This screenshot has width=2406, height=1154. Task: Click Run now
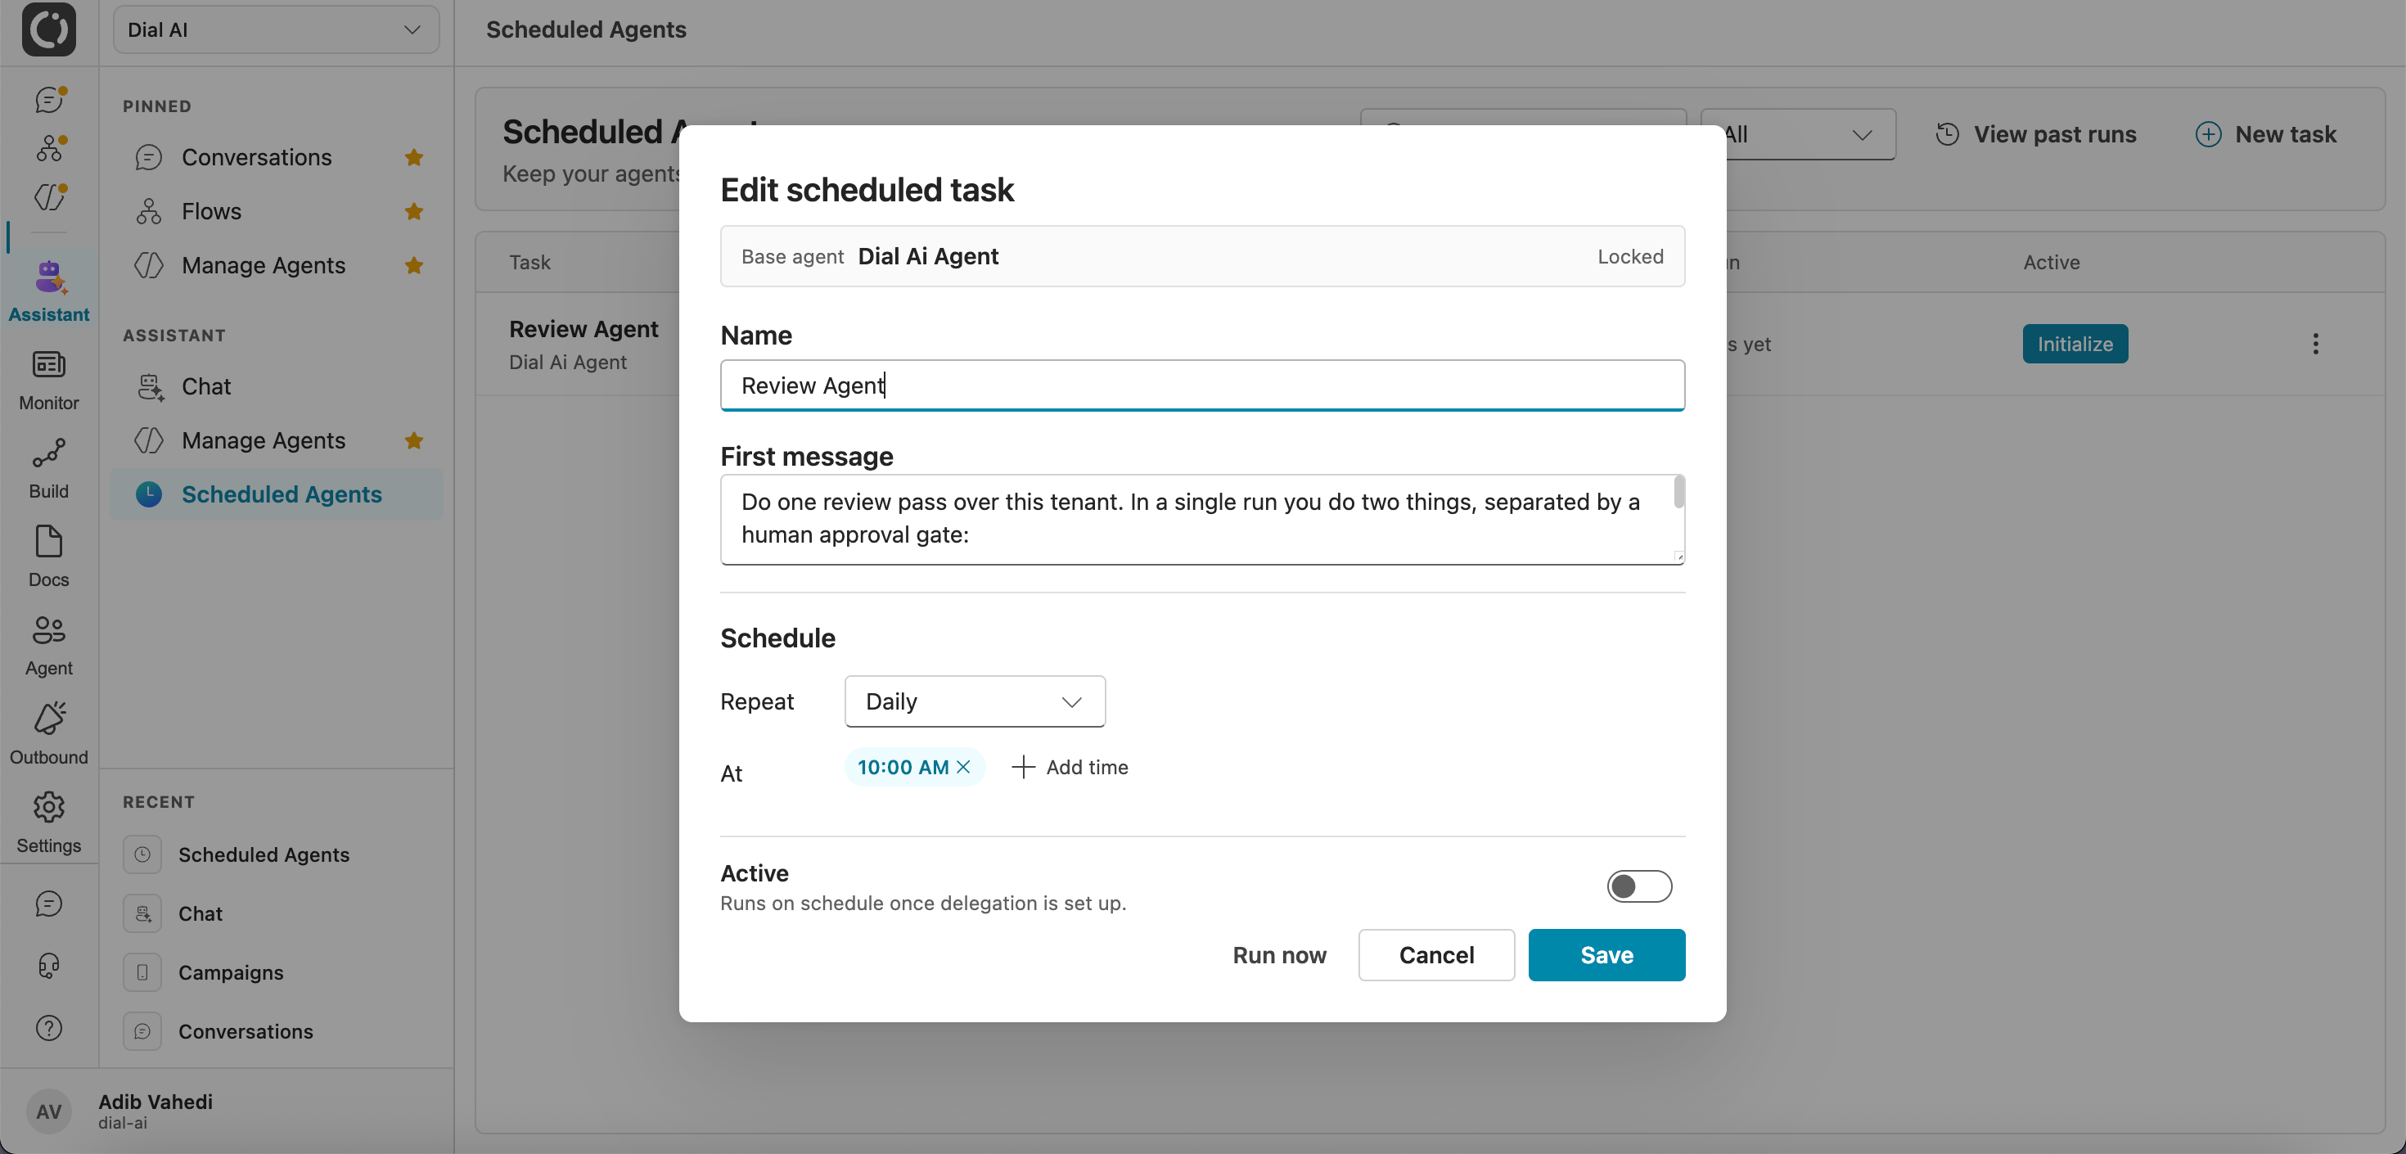[1278, 955]
